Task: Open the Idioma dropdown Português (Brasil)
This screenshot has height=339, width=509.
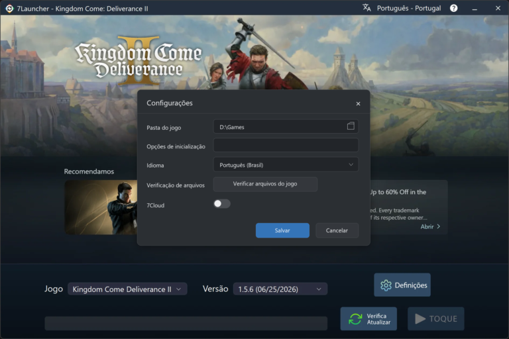Action: tap(286, 165)
